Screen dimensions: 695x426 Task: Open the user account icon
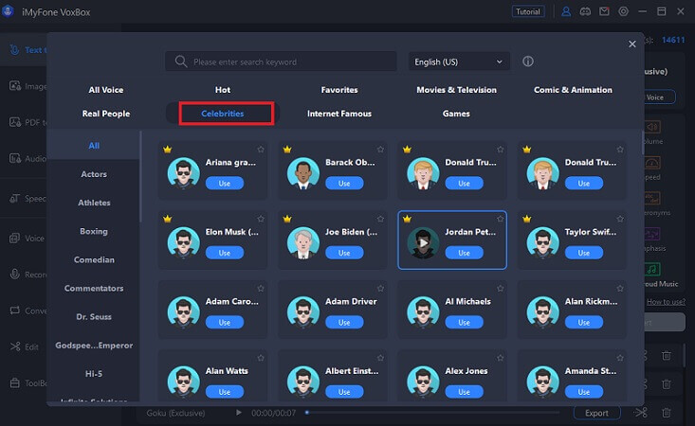(x=566, y=11)
